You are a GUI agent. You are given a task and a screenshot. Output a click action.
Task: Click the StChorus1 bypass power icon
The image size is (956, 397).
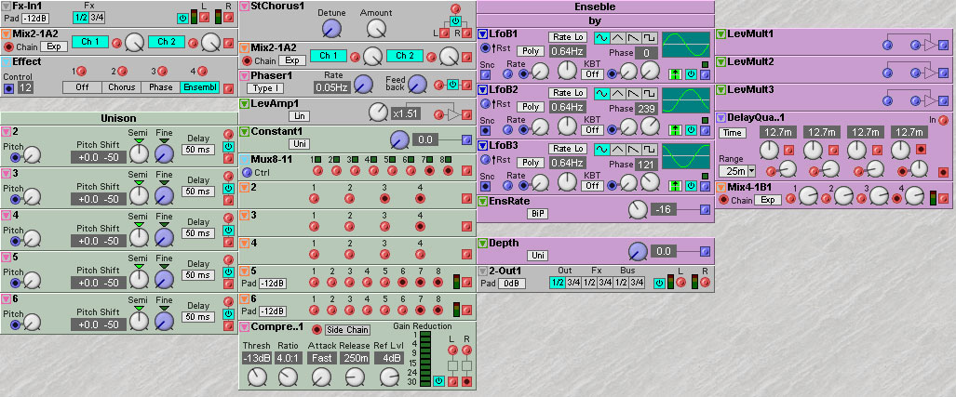click(454, 20)
